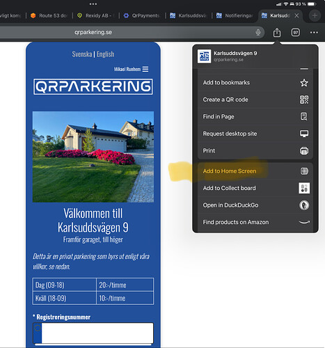Viewport: 325px width, 348px height.
Task: Open the tab count switcher button
Action: pyautogui.click(x=295, y=33)
